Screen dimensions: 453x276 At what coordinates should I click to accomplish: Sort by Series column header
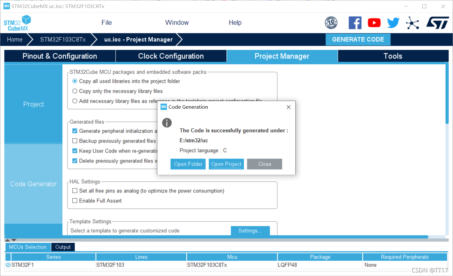click(x=54, y=257)
